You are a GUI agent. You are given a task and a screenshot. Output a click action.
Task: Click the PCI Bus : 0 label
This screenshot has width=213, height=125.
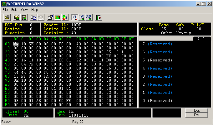(18, 25)
